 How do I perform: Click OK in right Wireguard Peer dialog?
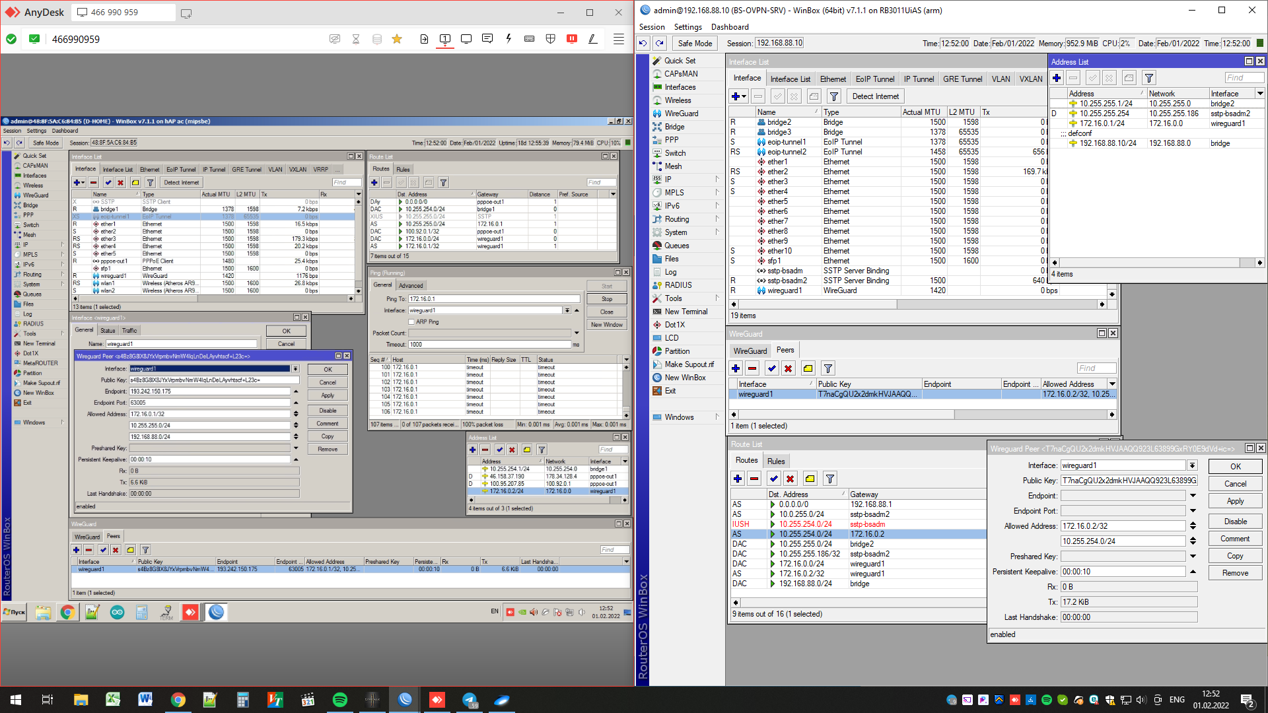click(x=1235, y=467)
